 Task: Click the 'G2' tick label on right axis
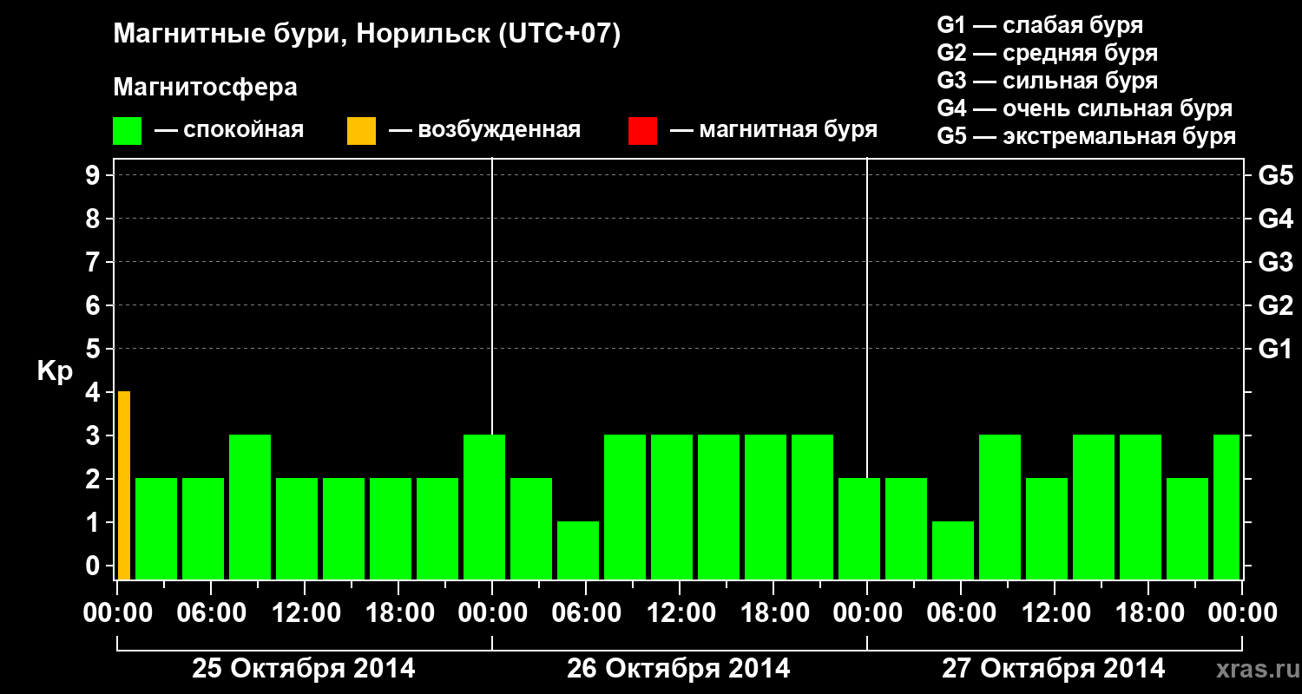[1275, 305]
